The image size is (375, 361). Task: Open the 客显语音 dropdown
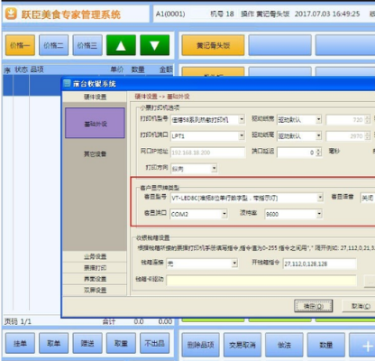(368, 198)
